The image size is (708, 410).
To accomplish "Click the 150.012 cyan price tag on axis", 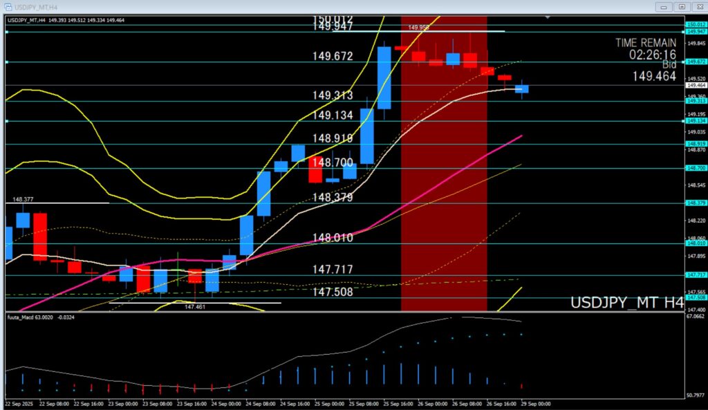I will (x=696, y=24).
